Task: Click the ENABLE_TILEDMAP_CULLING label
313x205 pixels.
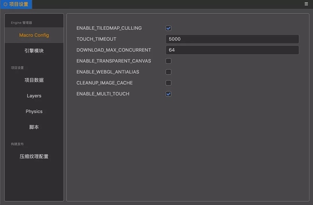Action: tap(109, 28)
